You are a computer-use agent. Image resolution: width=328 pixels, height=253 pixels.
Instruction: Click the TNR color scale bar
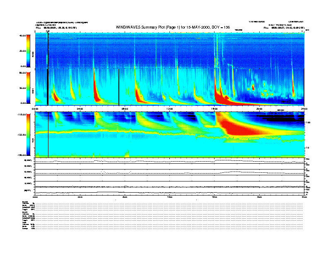(x=28, y=135)
